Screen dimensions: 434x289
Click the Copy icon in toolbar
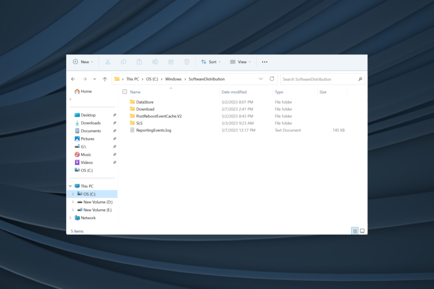pyautogui.click(x=123, y=62)
